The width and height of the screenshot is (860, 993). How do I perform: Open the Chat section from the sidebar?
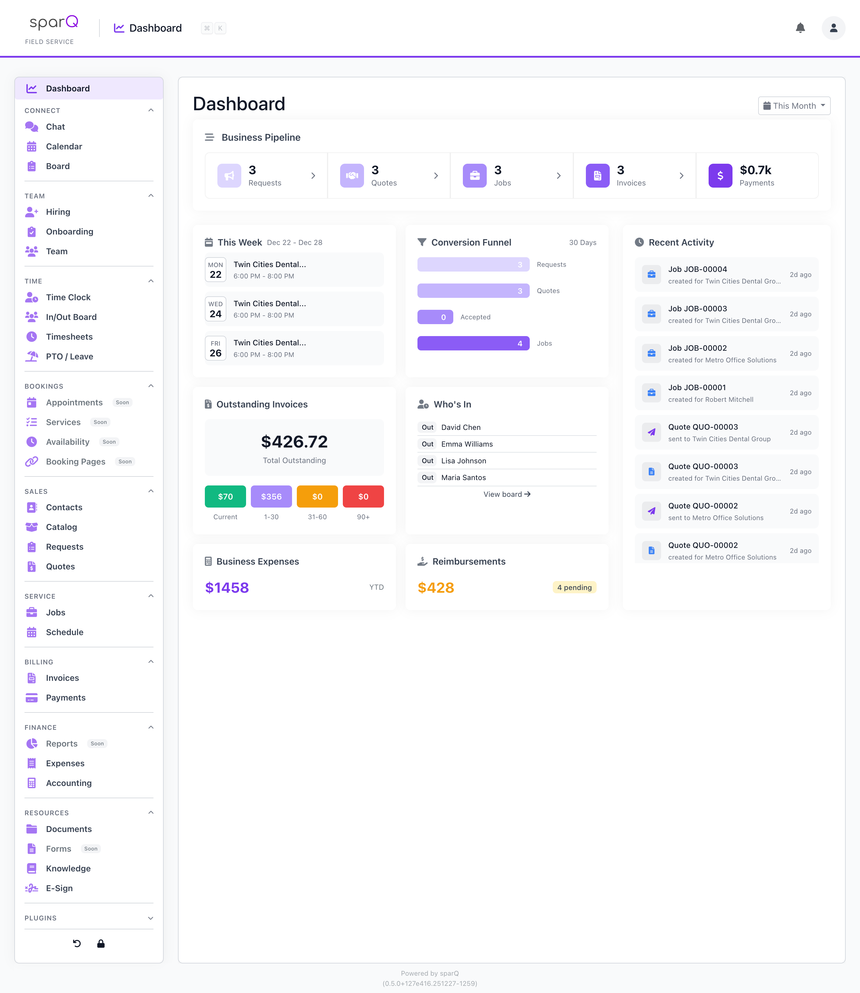click(55, 126)
